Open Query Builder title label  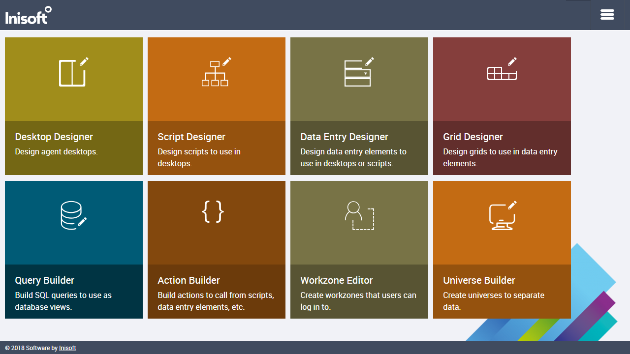44,280
